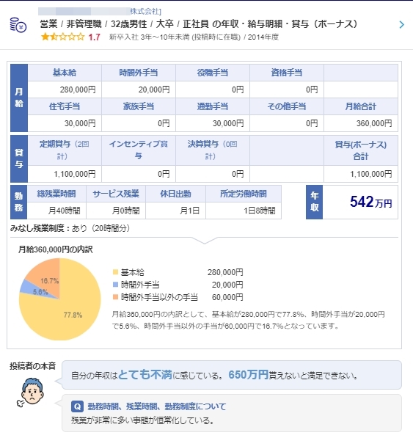Select the 勤務 section side label
This screenshot has height=438, width=413.
(19, 202)
